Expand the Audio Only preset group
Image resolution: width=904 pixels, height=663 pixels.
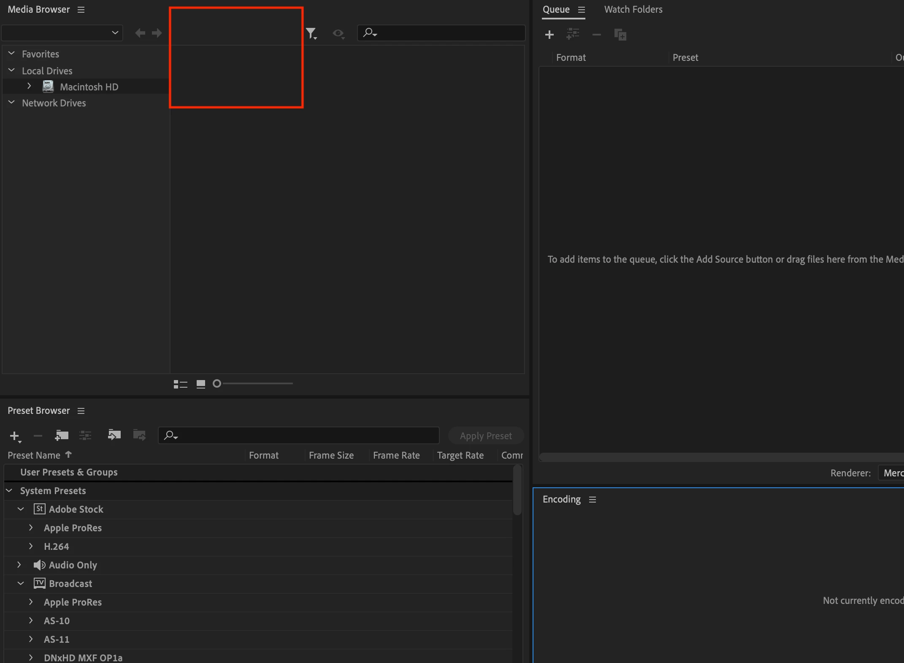pyautogui.click(x=19, y=565)
